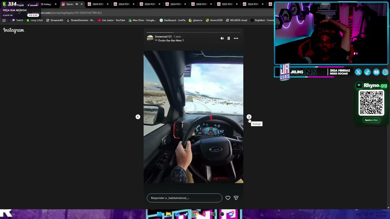The width and height of the screenshot is (390, 219).
Task: Click the reply to _habitatnatural_ field
Action: click(184, 198)
